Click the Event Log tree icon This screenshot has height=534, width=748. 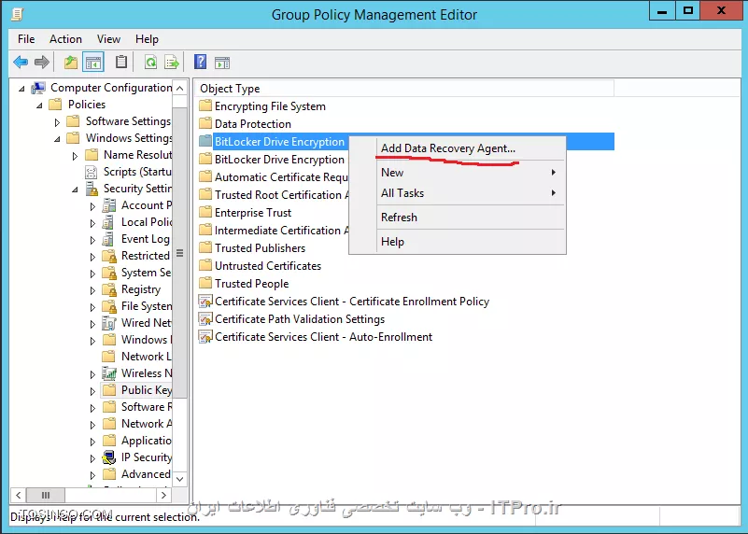pos(108,239)
